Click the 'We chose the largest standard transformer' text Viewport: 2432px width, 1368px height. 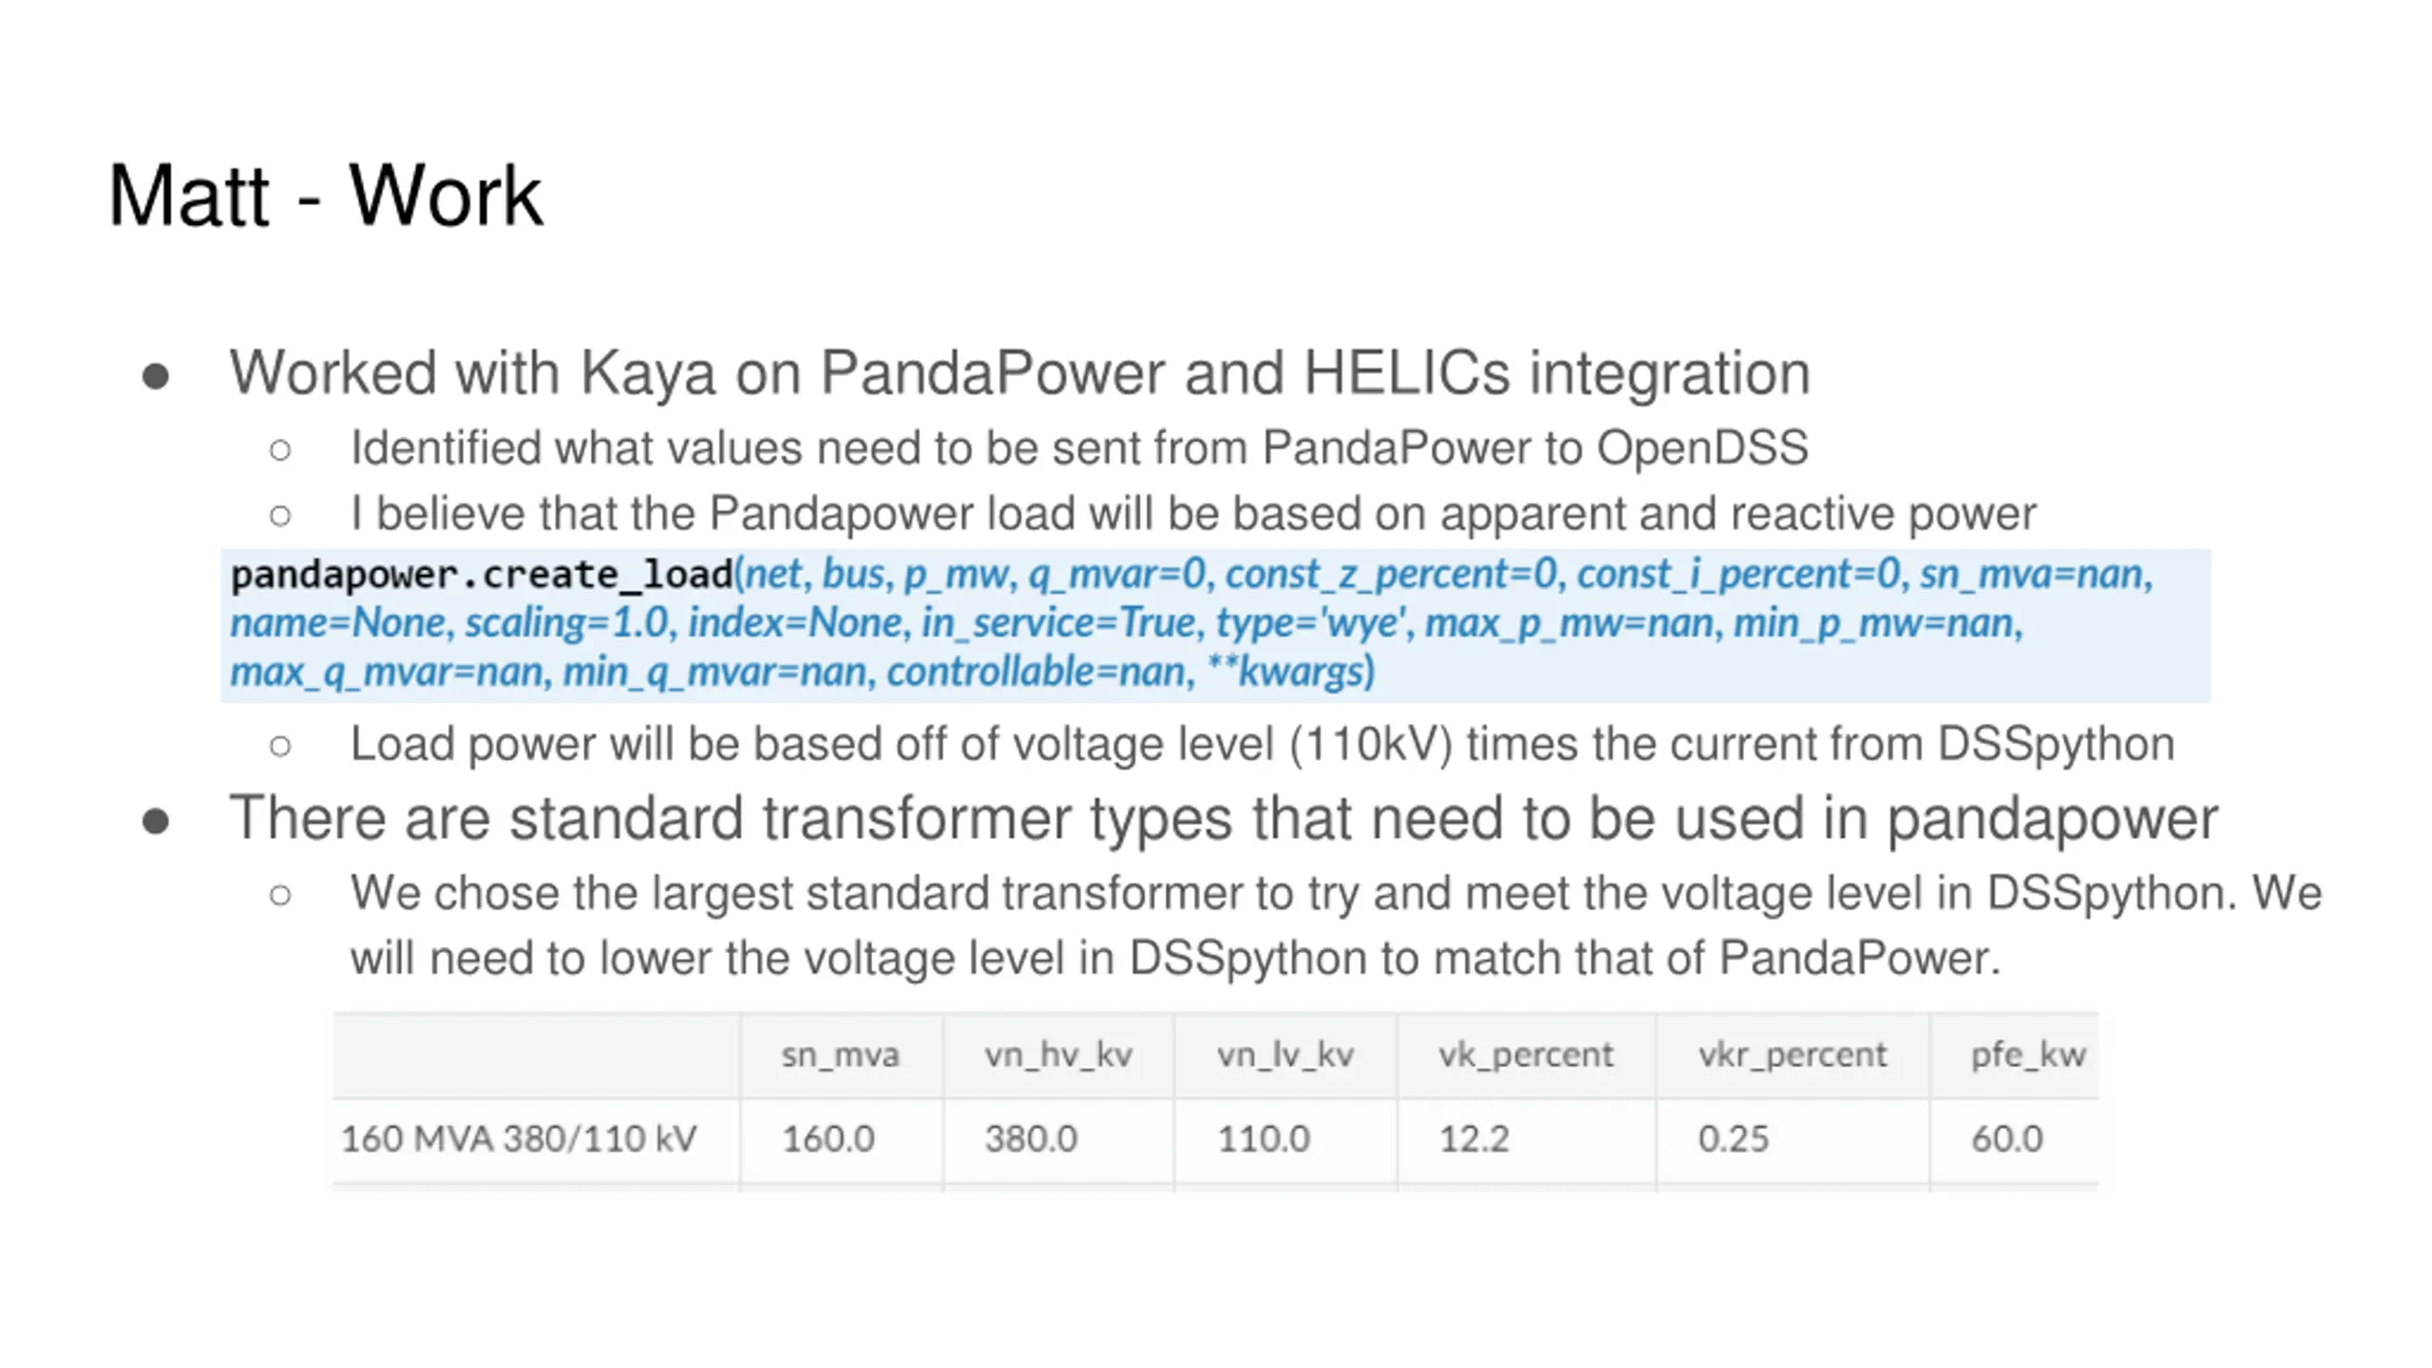point(1336,924)
